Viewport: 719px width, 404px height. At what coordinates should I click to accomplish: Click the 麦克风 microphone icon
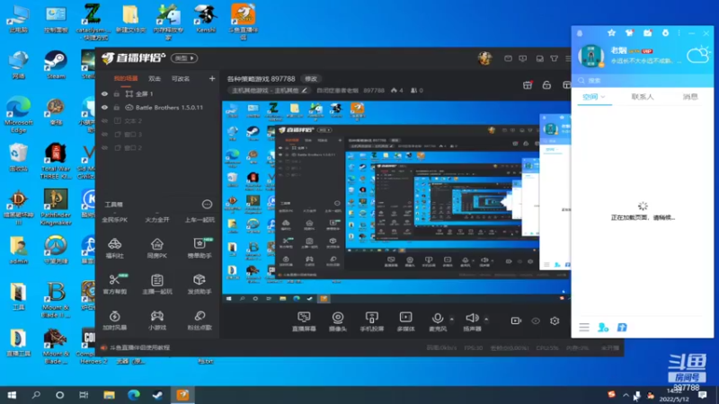[438, 318]
